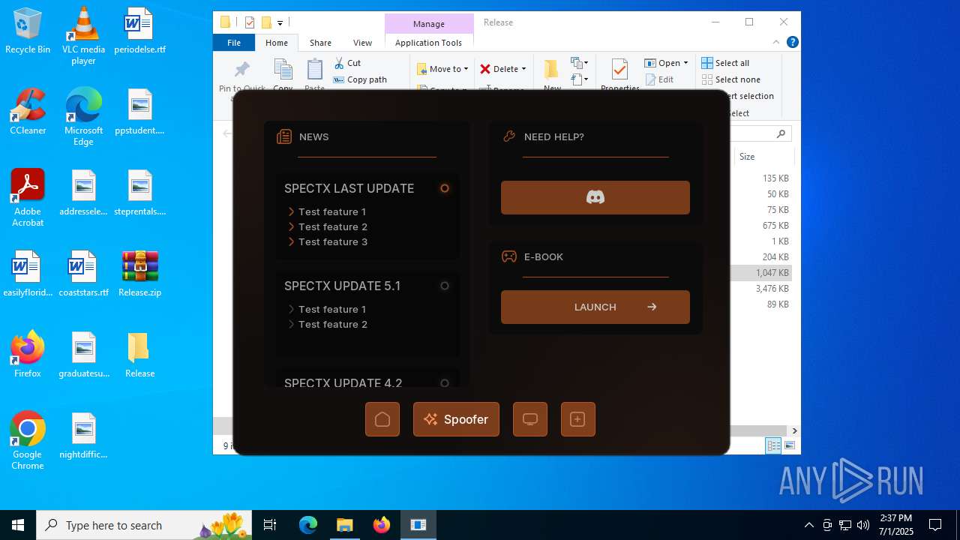
Task: Switch Explorer to details view icon
Action: (773, 445)
